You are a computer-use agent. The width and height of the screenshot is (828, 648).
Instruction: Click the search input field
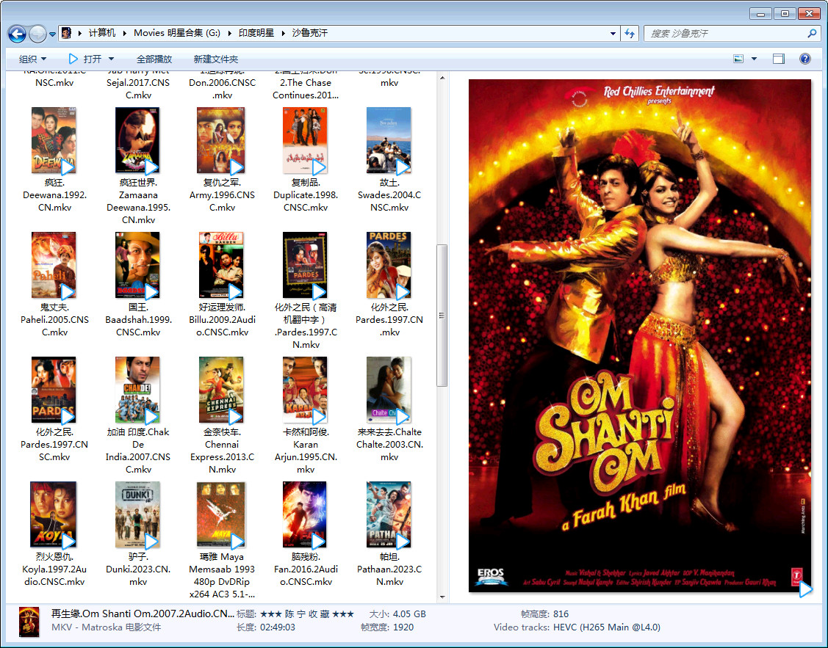point(724,33)
